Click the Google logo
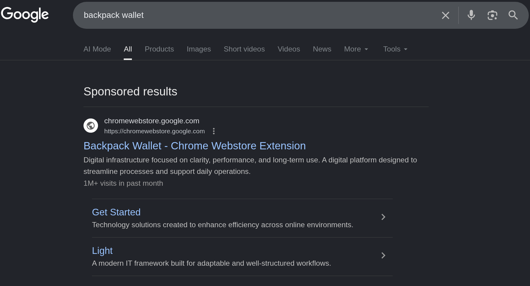The image size is (530, 286). point(25,14)
